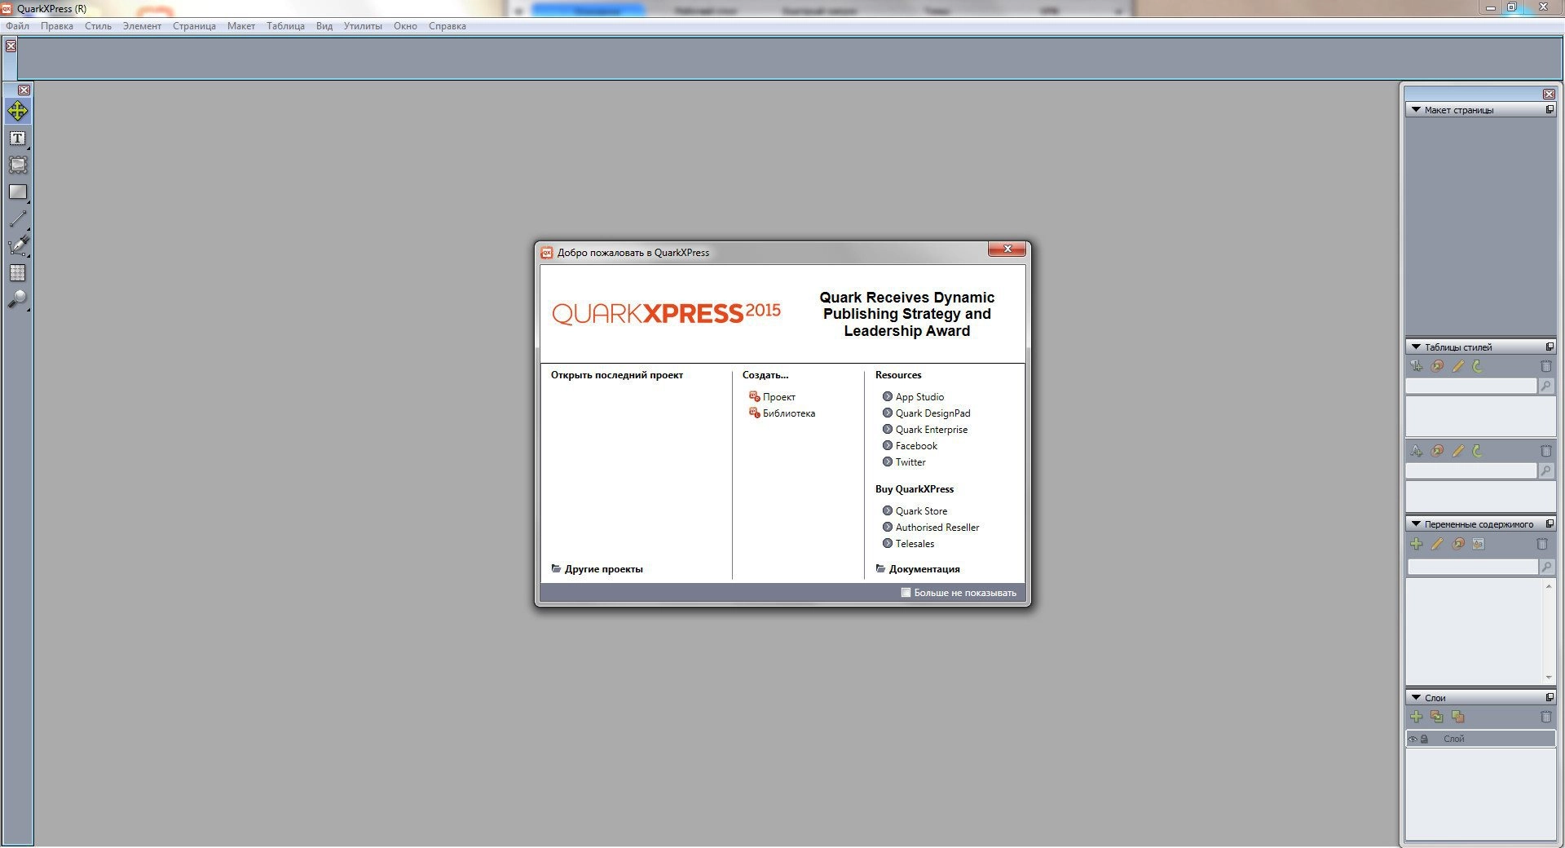1565x848 pixels.
Task: Click trash icon in character styles row
Action: click(1545, 451)
